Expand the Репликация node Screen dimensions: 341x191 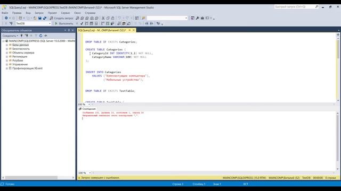(7, 57)
